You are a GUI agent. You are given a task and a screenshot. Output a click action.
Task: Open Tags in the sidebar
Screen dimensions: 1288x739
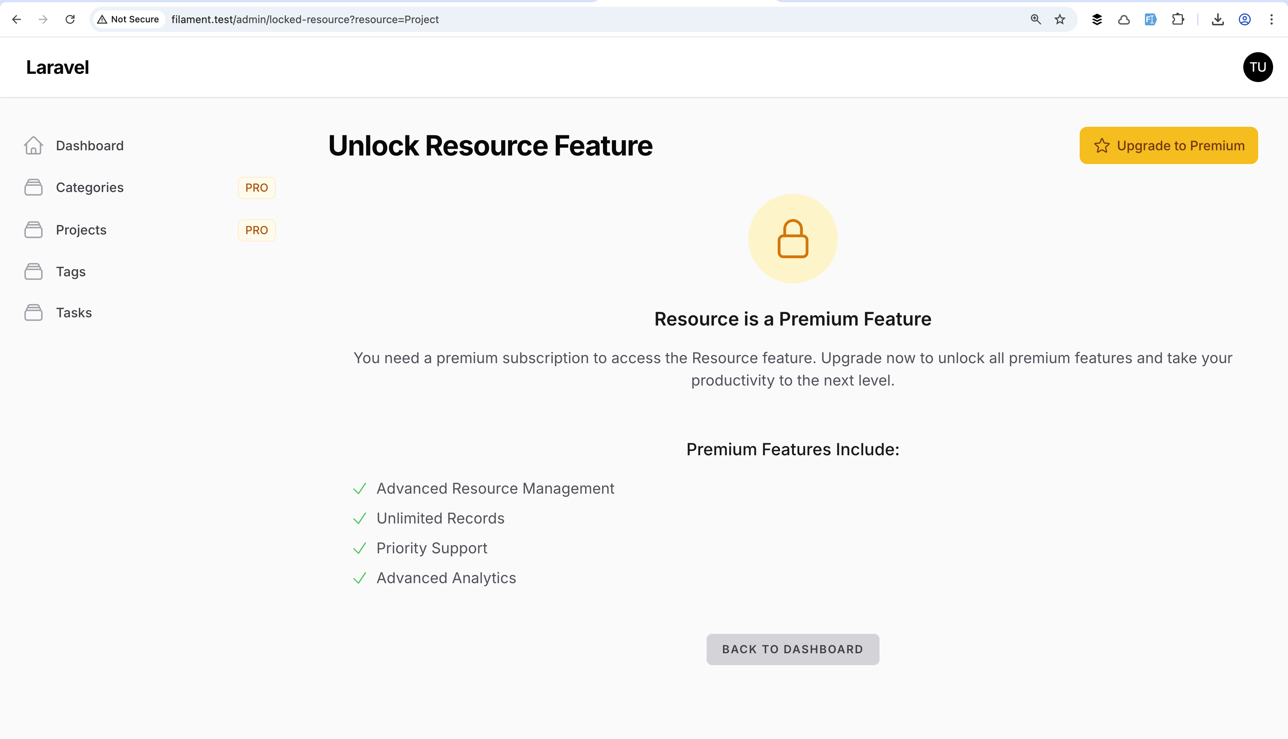coord(70,271)
